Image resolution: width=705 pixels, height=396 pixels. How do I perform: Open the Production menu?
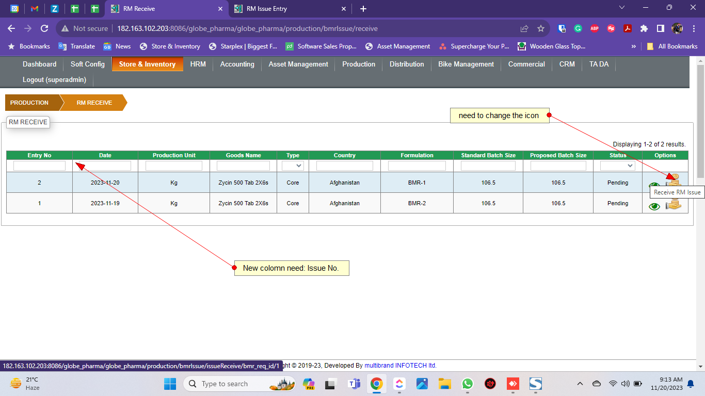pyautogui.click(x=359, y=64)
